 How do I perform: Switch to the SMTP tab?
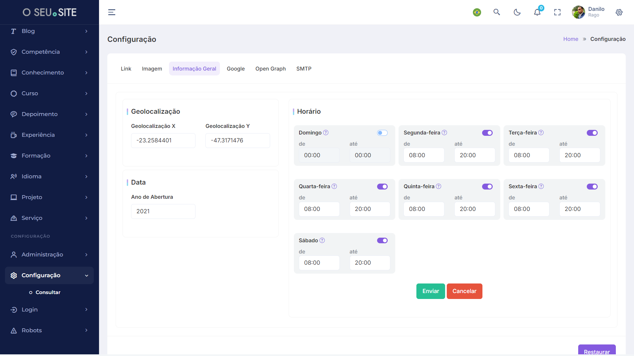(x=304, y=69)
